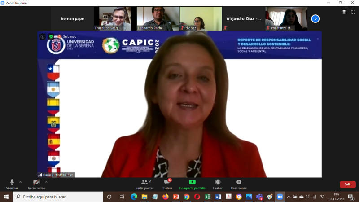This screenshot has height=202, width=359.
Task: Open ESP language selector
Action: (322, 197)
